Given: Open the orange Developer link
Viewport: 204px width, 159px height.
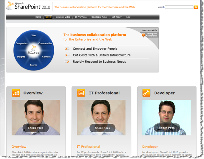Looking at the screenshot, I should coord(150,147).
